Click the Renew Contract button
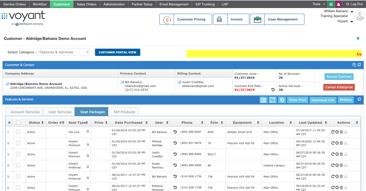The image size is (366, 191). [339, 77]
